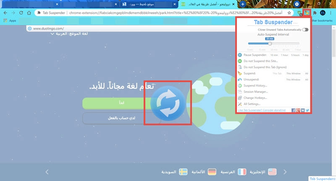Reload the page with the refresh icon
This screenshot has width=336, height=181.
(21, 13)
